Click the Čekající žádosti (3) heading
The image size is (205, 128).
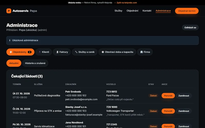pos(27,76)
